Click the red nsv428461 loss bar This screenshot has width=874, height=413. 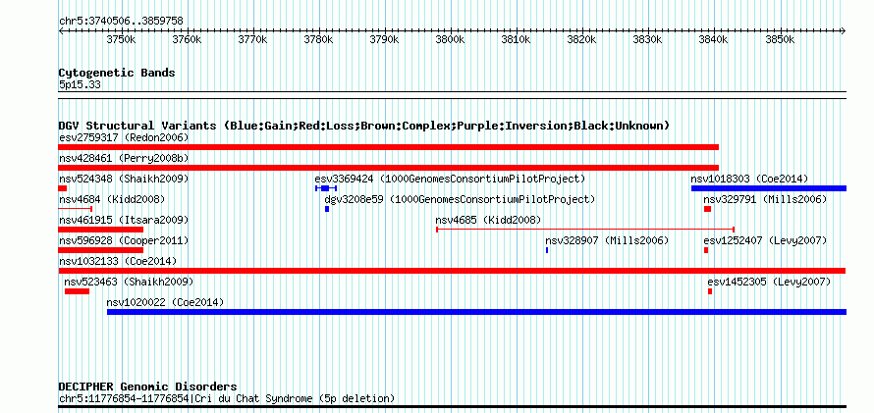(389, 168)
